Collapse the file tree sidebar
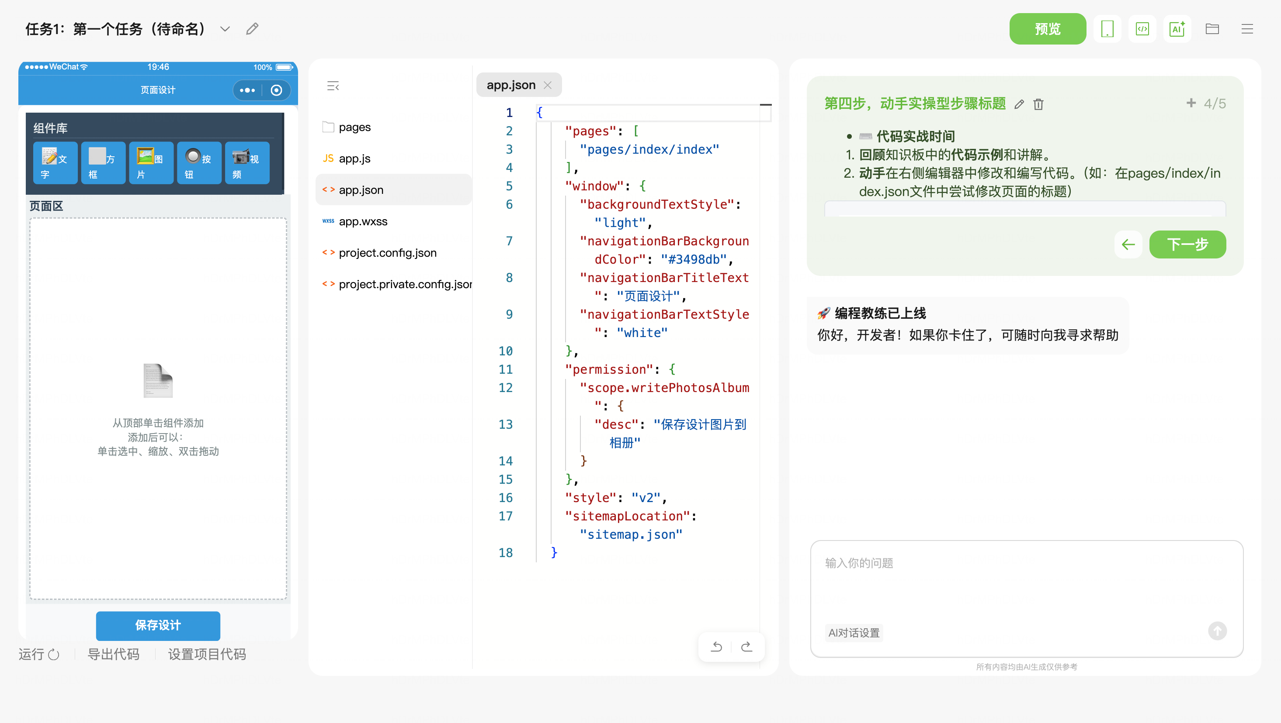1281x723 pixels. pos(333,86)
